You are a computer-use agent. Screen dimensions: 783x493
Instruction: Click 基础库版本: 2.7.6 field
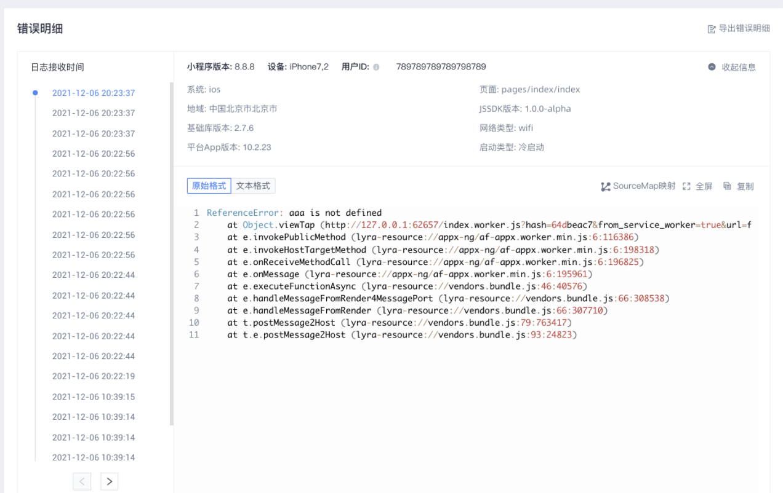[220, 128]
